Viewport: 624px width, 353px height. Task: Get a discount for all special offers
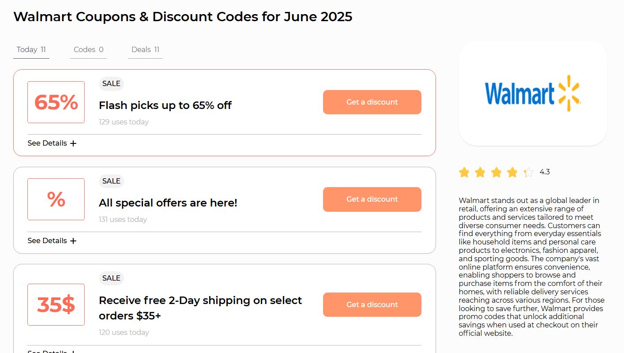372,199
